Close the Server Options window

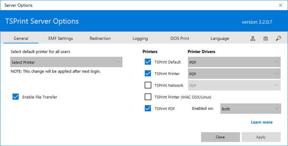(281, 5)
